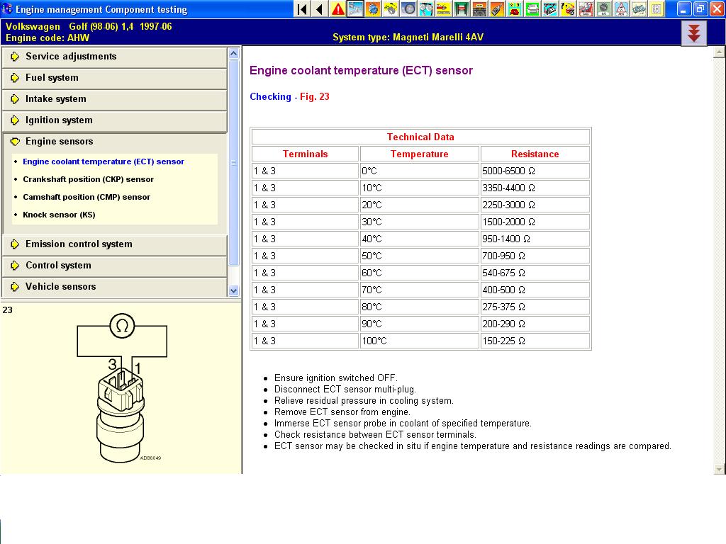
Task: Click the blue Checking link
Action: coord(270,96)
